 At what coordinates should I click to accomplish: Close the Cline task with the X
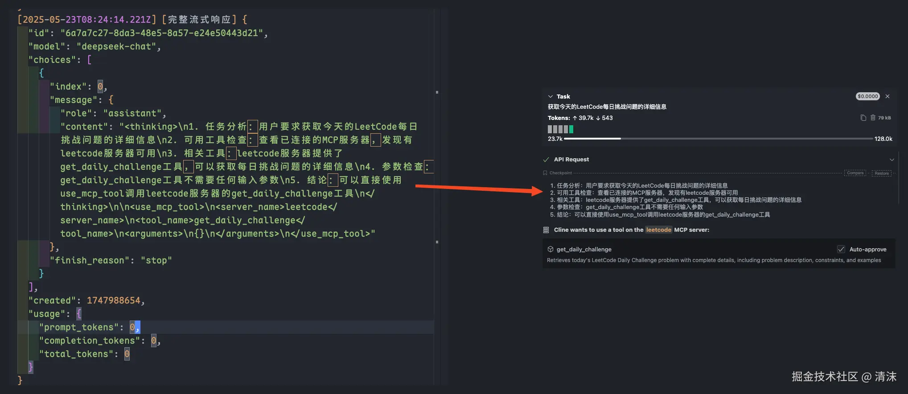(x=887, y=96)
